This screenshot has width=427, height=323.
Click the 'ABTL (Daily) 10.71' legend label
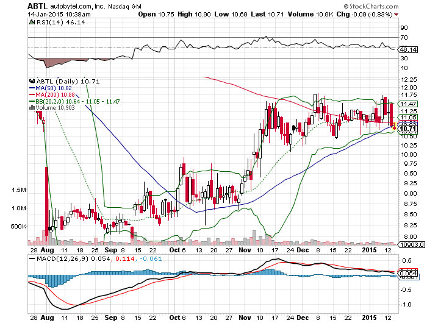tap(68, 82)
